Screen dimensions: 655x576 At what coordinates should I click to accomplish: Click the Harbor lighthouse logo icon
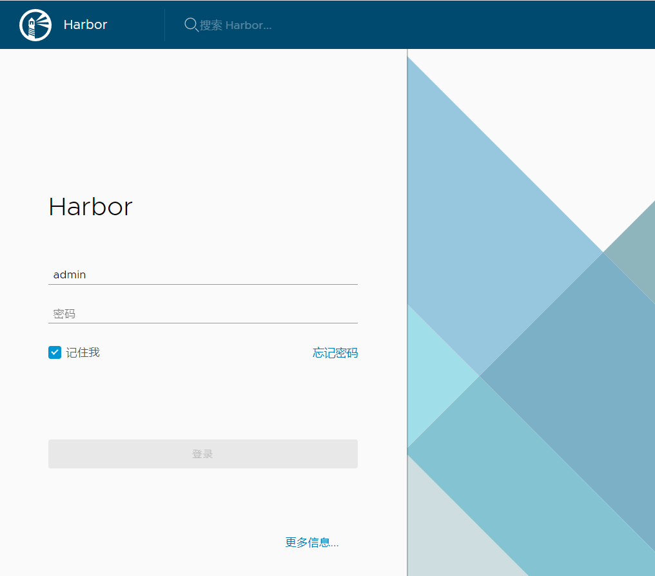pyautogui.click(x=35, y=25)
